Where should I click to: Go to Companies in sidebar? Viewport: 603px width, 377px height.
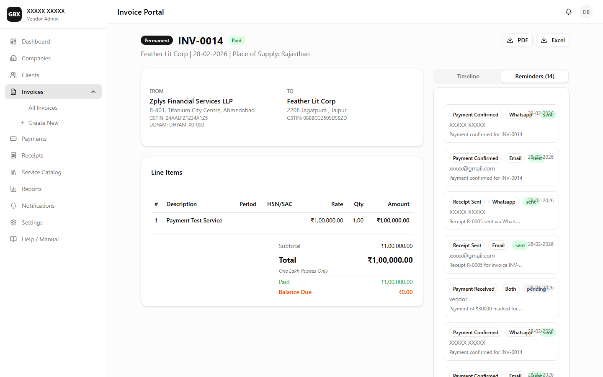point(36,58)
